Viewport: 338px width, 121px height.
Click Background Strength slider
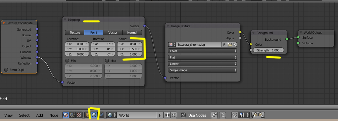(269, 50)
